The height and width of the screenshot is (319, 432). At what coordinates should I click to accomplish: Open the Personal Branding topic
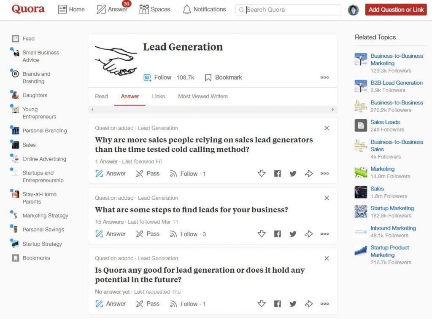(x=39, y=131)
